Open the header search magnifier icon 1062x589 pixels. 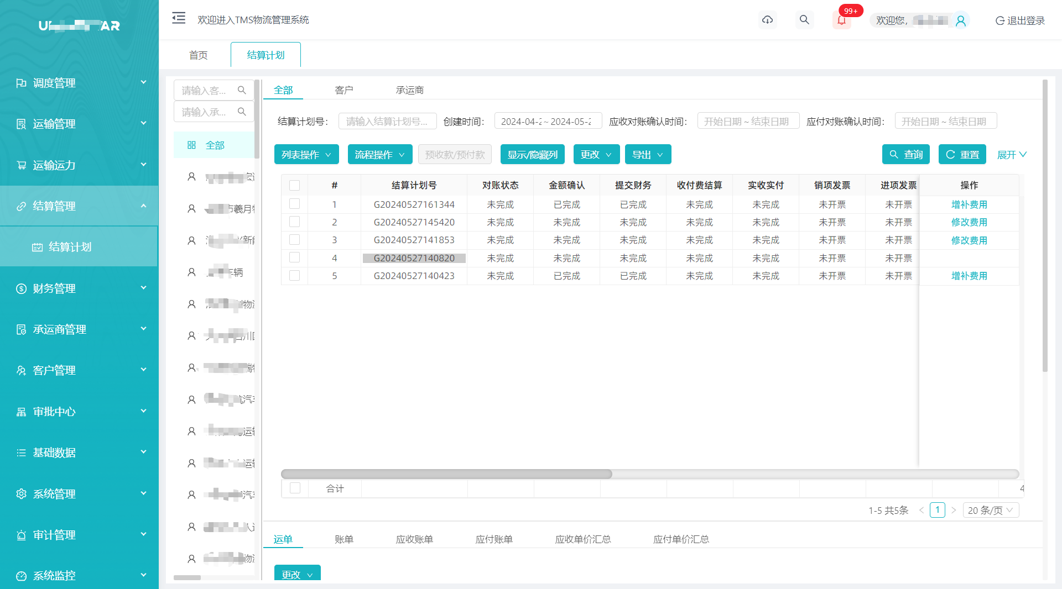click(804, 20)
